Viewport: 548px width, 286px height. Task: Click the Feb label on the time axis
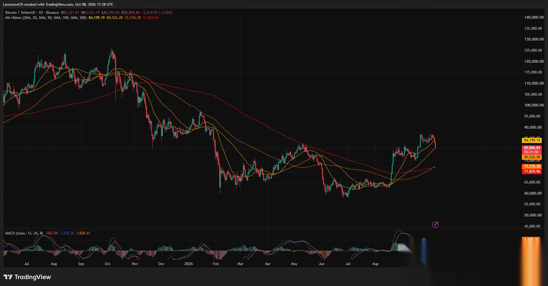point(216,264)
